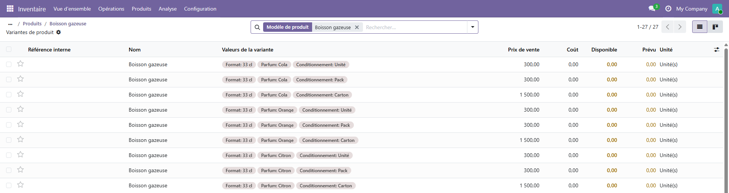729x193 pixels.
Task: Click the Parfum: Orange tag on Orange Unité row
Action: pos(277,110)
